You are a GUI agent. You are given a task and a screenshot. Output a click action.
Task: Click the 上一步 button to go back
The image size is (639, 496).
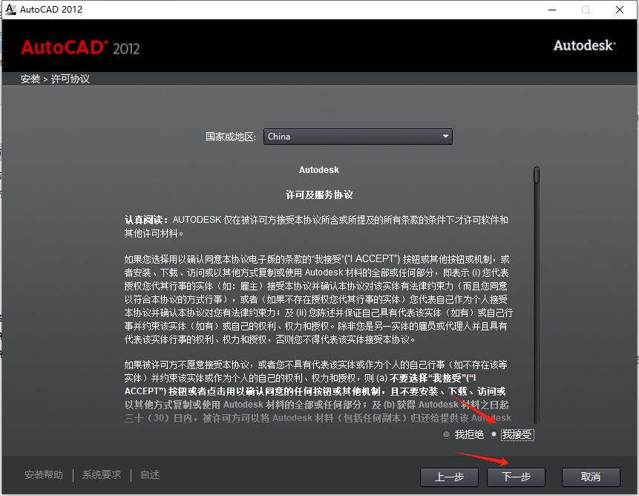[448, 477]
